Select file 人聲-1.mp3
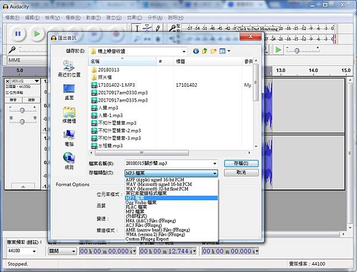This screenshot has width=357, height=272. (107, 115)
